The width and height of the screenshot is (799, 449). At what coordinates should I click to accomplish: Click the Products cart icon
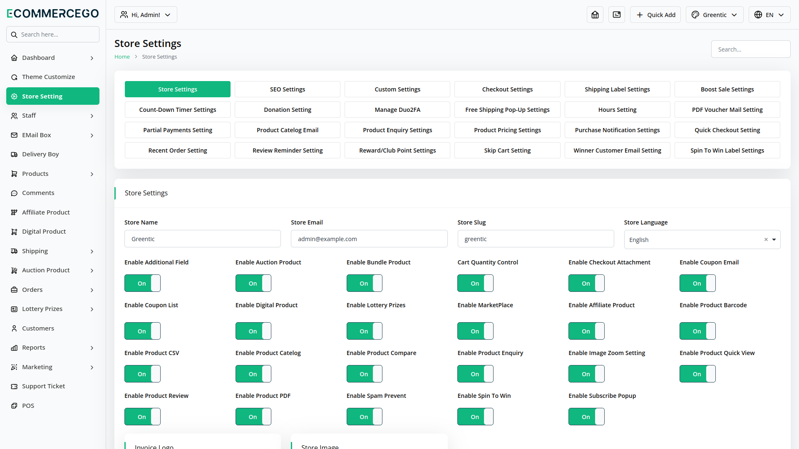pyautogui.click(x=14, y=174)
